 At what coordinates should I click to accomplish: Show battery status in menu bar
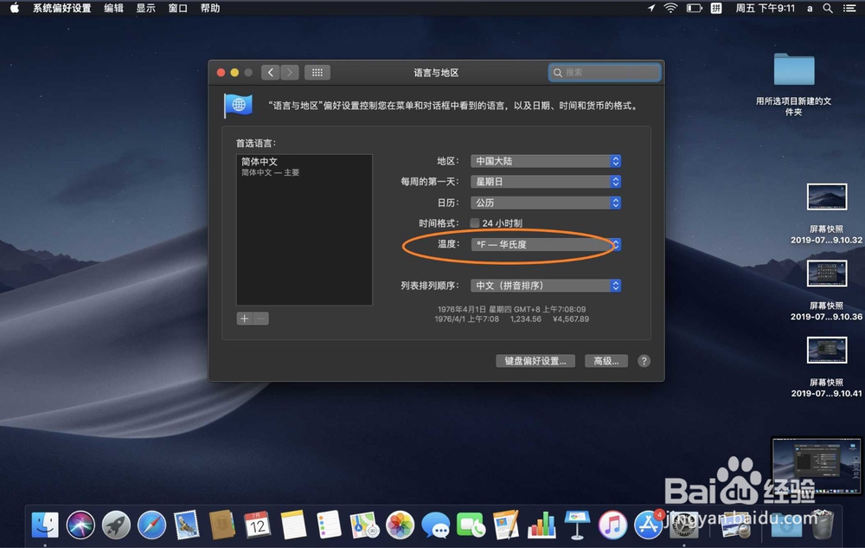tap(694, 9)
